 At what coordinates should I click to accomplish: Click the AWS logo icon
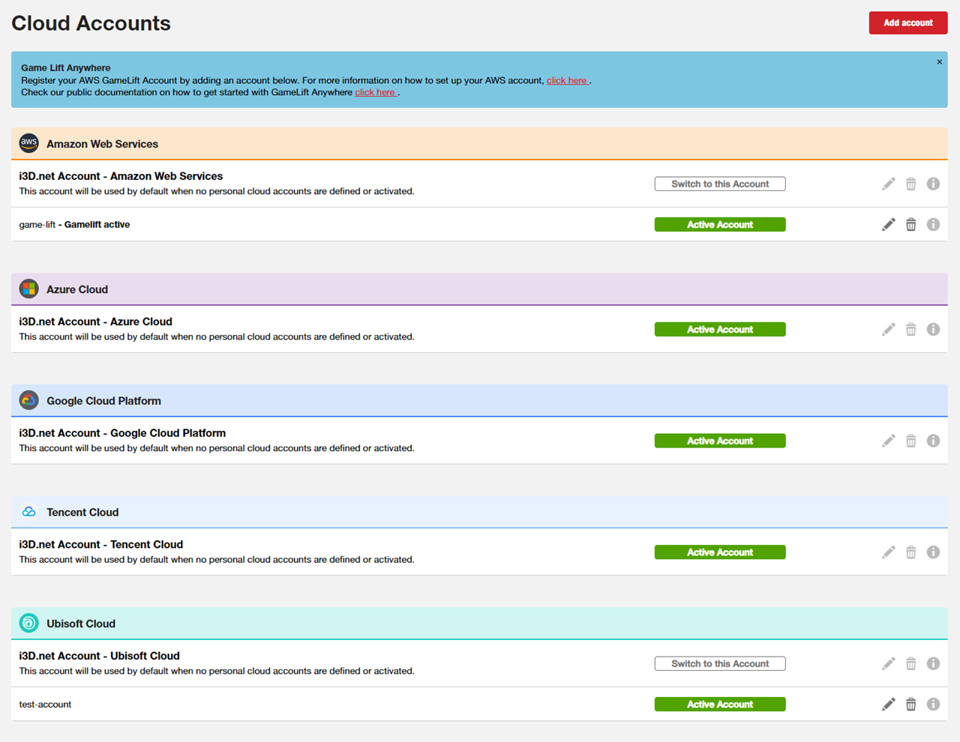pos(28,142)
